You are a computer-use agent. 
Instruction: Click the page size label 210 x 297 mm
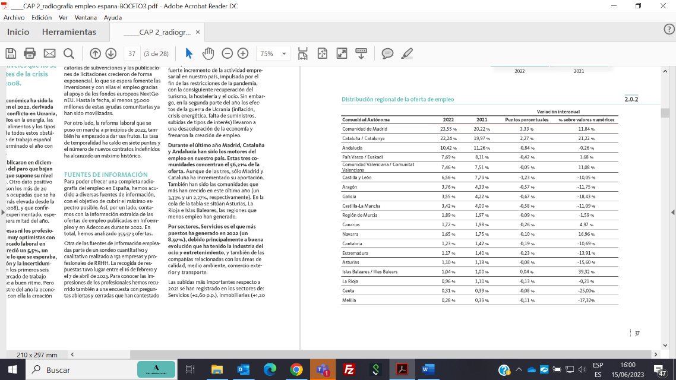pos(37,355)
